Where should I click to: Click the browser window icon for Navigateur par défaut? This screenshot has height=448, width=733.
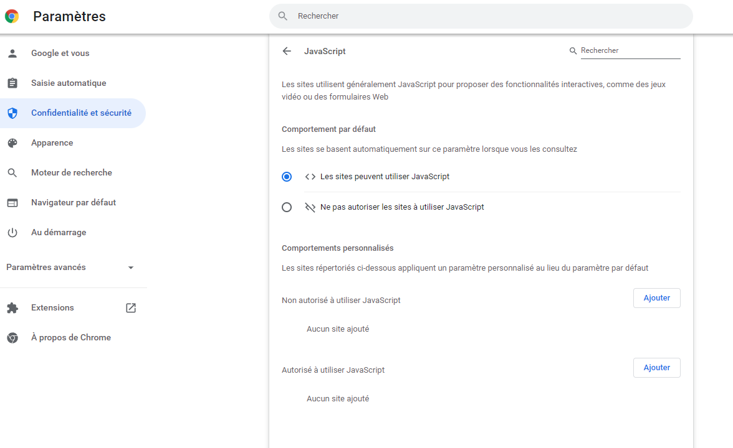pyautogui.click(x=12, y=203)
